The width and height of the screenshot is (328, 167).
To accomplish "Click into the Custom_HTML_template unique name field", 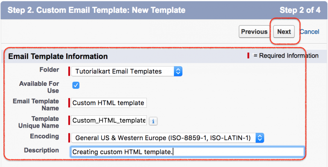I will (109, 120).
